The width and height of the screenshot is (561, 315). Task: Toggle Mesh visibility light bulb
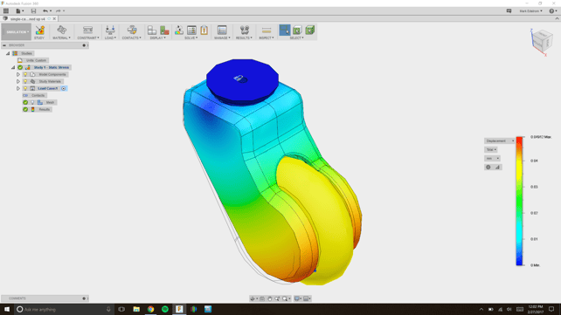point(32,102)
